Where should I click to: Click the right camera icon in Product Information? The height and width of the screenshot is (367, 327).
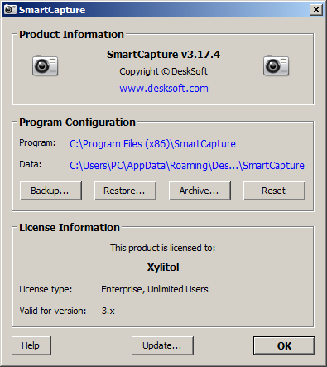276,65
